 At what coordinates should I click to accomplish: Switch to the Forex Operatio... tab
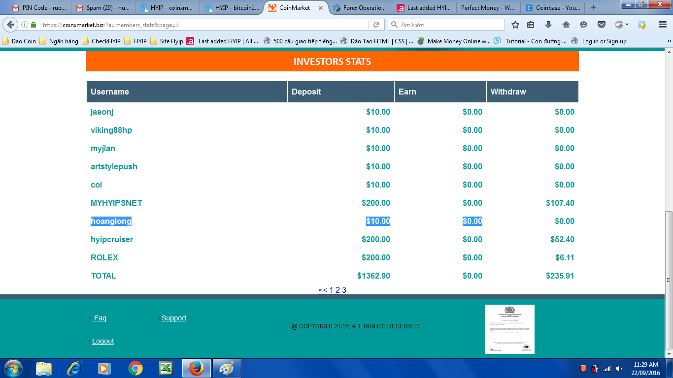pyautogui.click(x=360, y=8)
